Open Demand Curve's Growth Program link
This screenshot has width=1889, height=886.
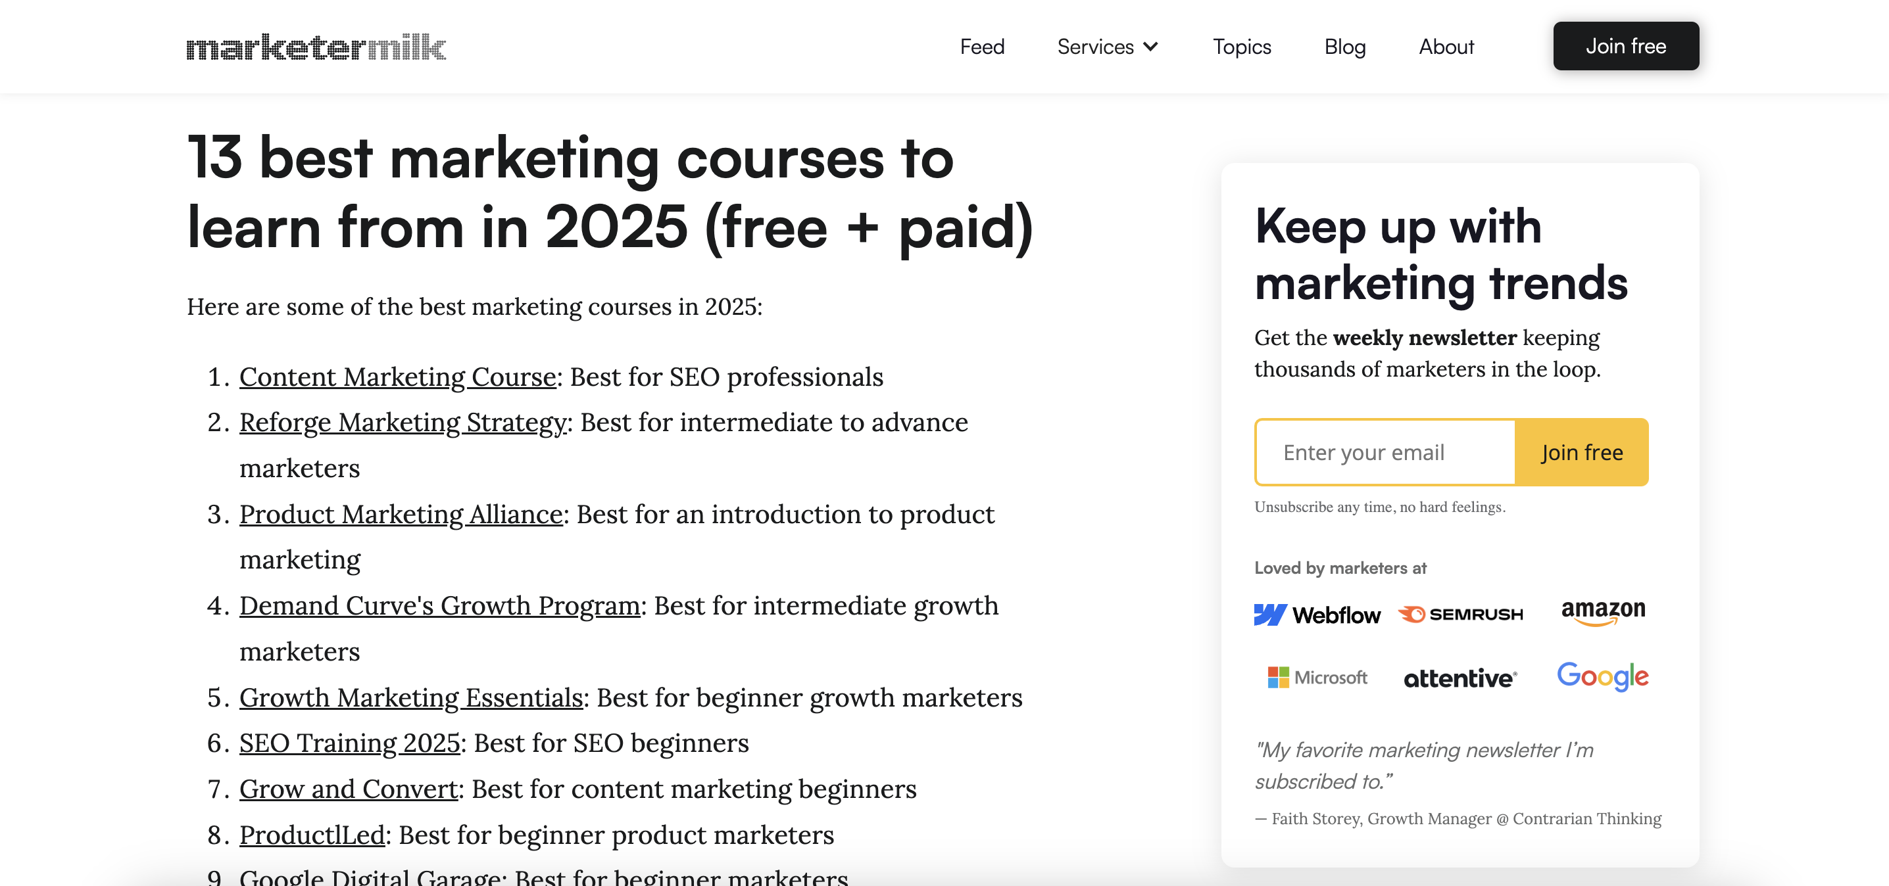440,605
